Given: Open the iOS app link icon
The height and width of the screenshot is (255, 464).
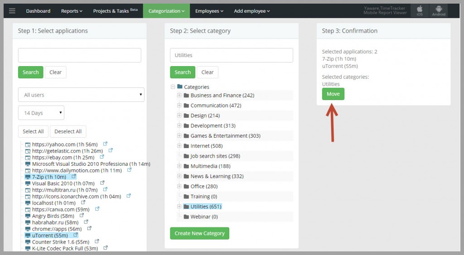Looking at the screenshot, I should [420, 11].
